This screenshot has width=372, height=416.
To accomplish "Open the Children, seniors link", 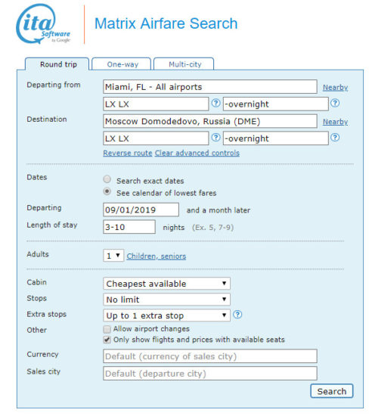I will click(x=157, y=256).
